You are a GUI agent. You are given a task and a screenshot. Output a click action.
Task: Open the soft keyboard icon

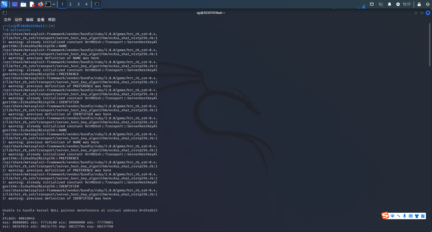pos(411,216)
